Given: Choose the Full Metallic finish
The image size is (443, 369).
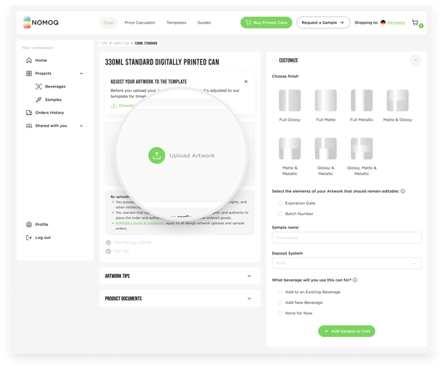Looking at the screenshot, I should (362, 100).
